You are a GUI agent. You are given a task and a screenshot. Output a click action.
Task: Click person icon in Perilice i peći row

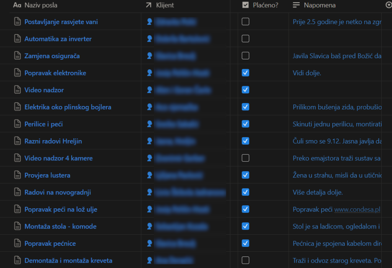point(150,124)
